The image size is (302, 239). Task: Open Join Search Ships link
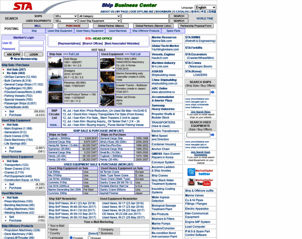[x=201, y=112]
